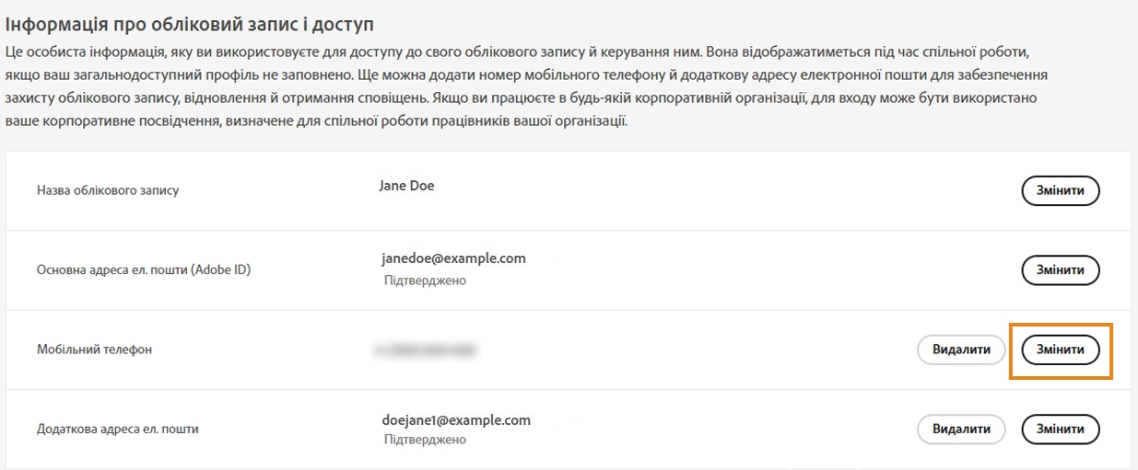
Task: Click Підтверджено status under janedoe@example.com
Action: coord(425,281)
